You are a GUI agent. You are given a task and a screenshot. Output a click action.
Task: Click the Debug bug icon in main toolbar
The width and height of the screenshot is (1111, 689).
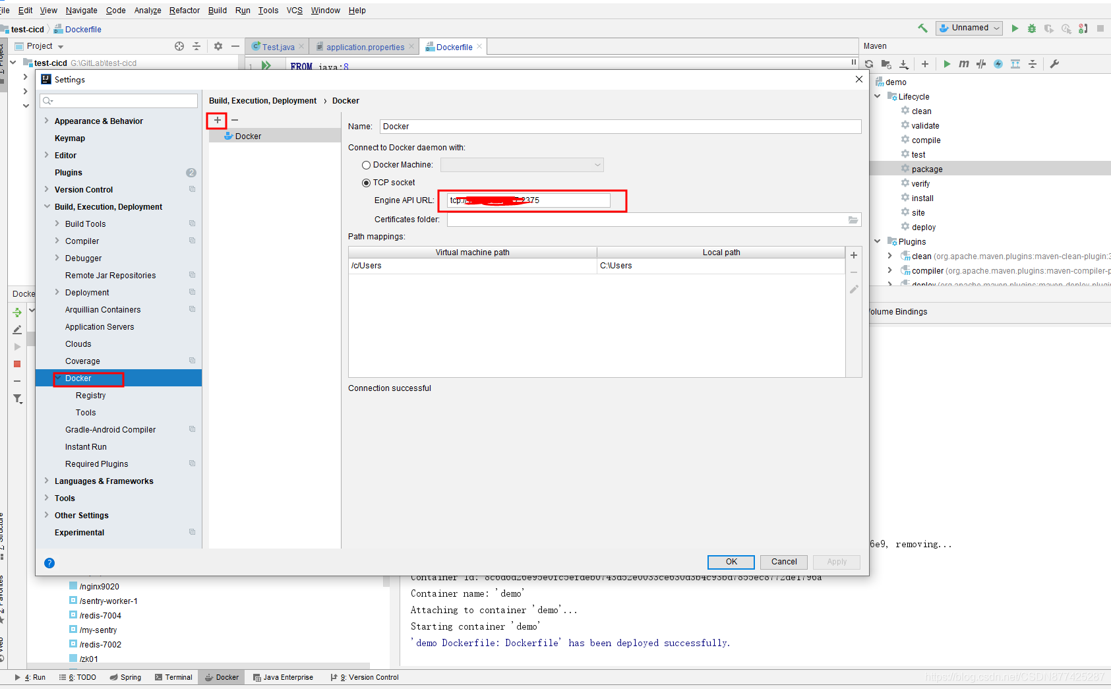tap(1032, 28)
